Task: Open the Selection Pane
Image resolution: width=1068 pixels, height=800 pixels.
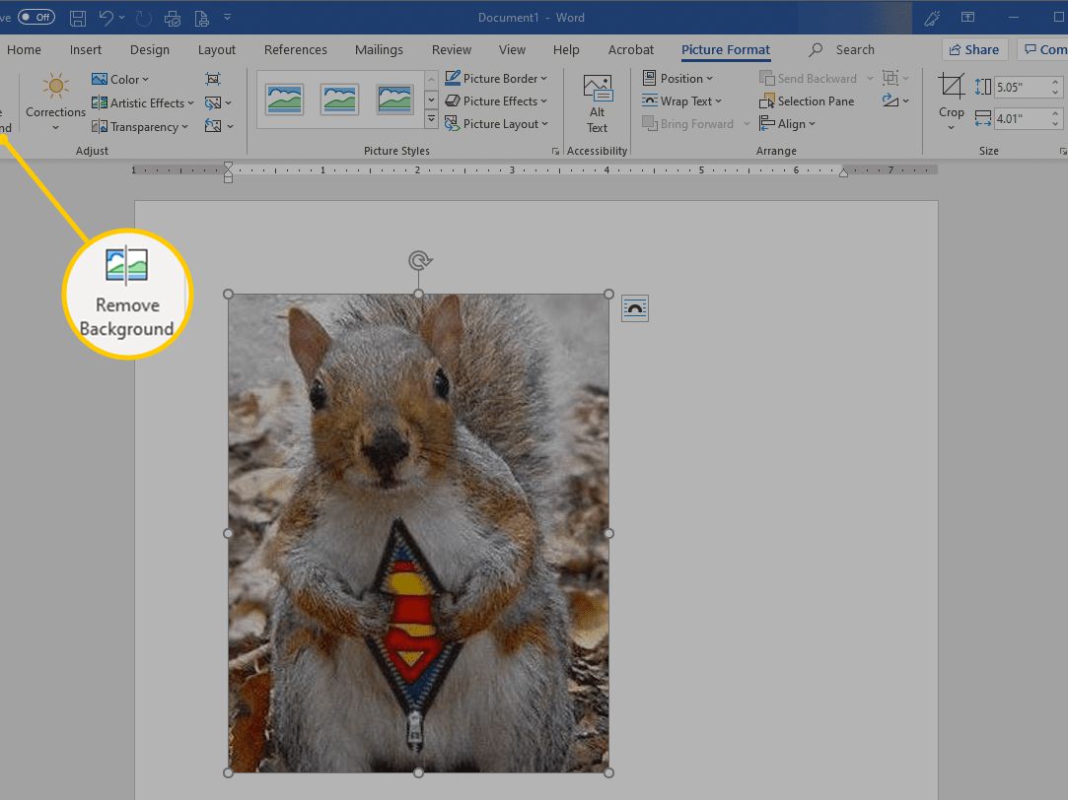Action: [807, 100]
